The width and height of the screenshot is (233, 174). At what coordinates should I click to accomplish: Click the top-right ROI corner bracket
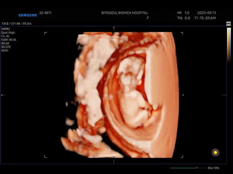(x=182, y=33)
